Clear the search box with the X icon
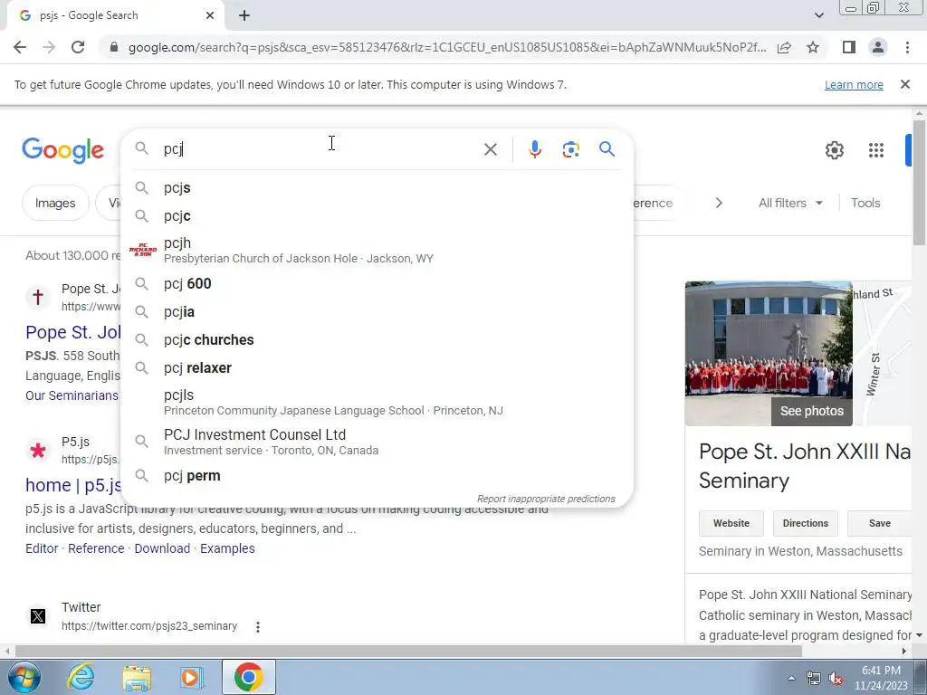The height and width of the screenshot is (695, 927). click(x=490, y=149)
